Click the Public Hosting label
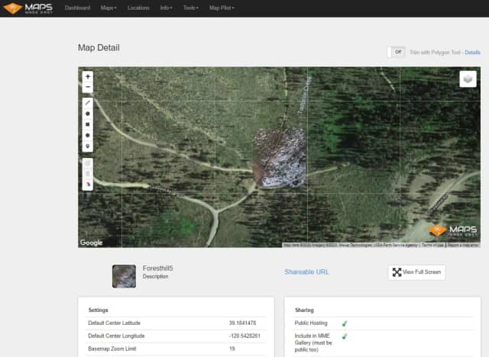 pyautogui.click(x=311, y=323)
